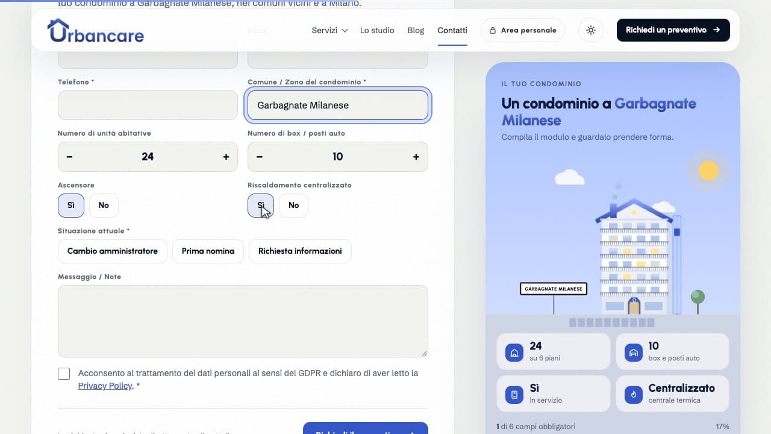Screen dimensions: 771x434
Task: Click the illustrated condominium building
Action: click(634, 258)
